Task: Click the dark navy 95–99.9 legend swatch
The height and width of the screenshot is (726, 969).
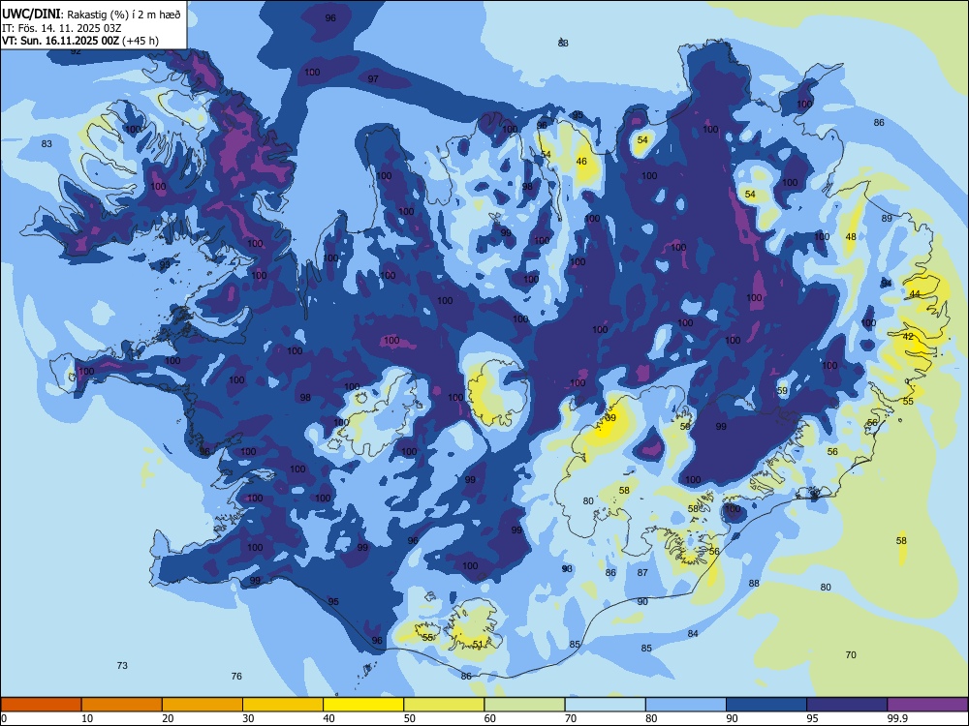Action: [847, 705]
